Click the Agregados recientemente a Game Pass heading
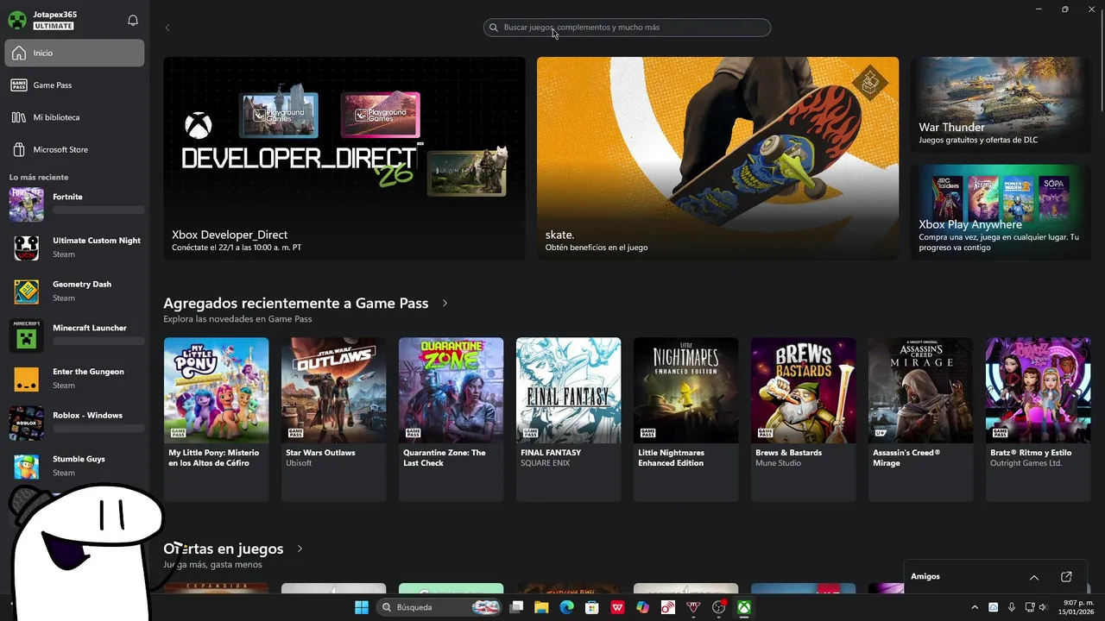The width and height of the screenshot is (1105, 621). click(296, 304)
